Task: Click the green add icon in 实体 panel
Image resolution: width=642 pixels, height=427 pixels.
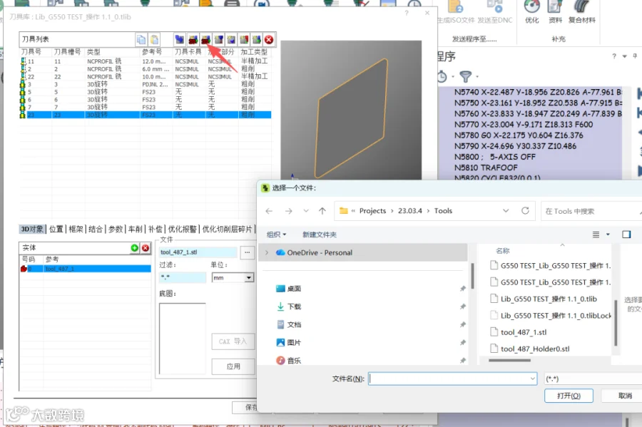Action: [134, 248]
